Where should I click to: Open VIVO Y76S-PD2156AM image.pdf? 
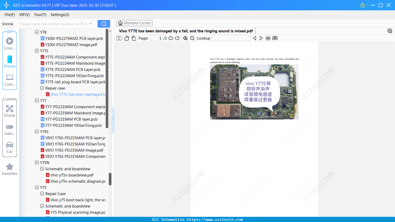click(72, 150)
